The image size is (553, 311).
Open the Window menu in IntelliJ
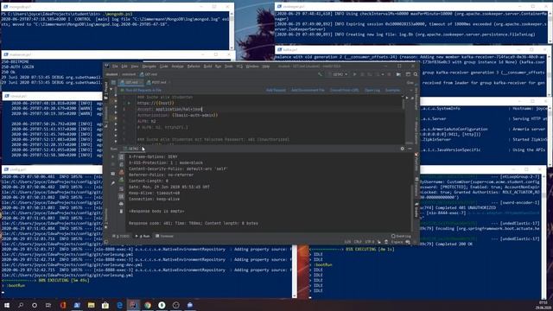point(252,67)
